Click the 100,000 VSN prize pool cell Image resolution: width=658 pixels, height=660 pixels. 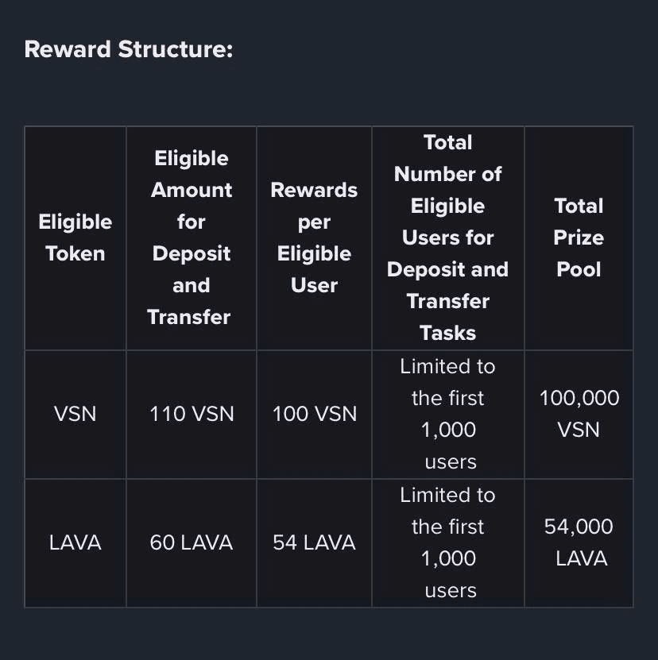579,414
